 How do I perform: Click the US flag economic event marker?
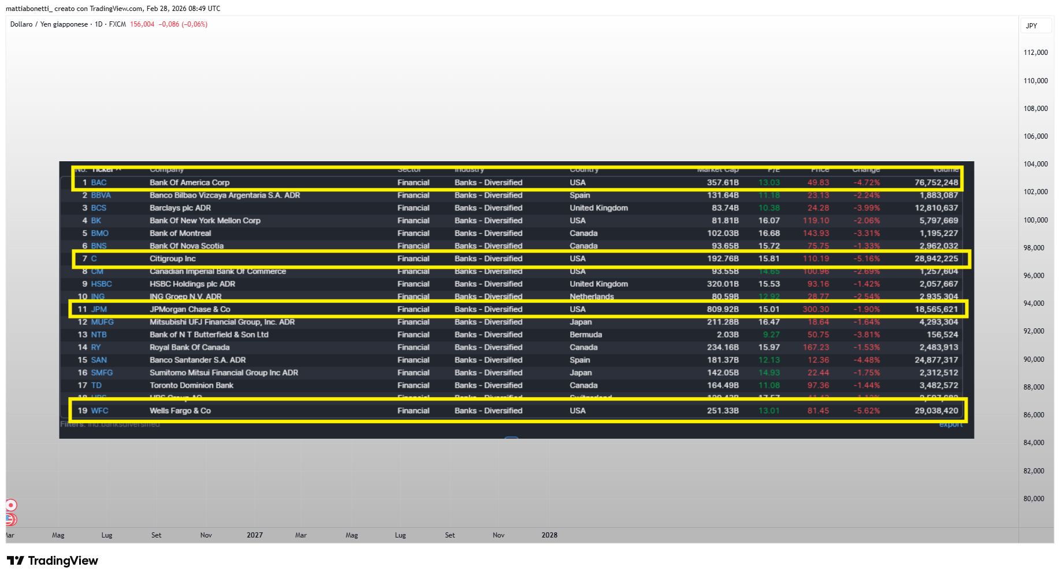tap(11, 520)
